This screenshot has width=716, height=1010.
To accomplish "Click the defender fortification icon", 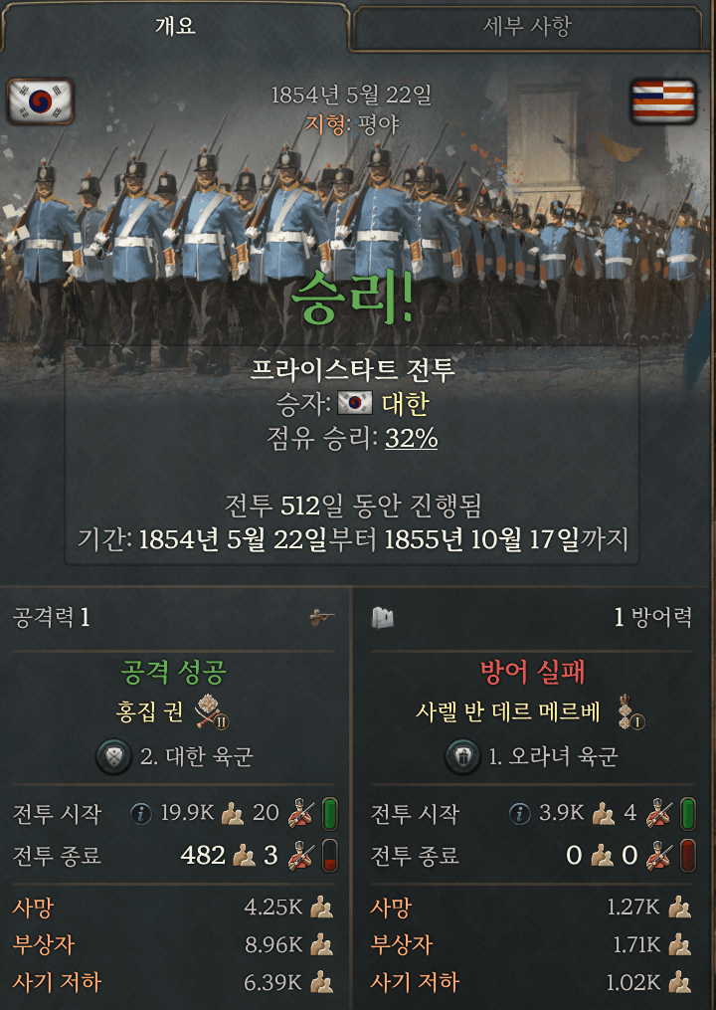I will pos(383,618).
